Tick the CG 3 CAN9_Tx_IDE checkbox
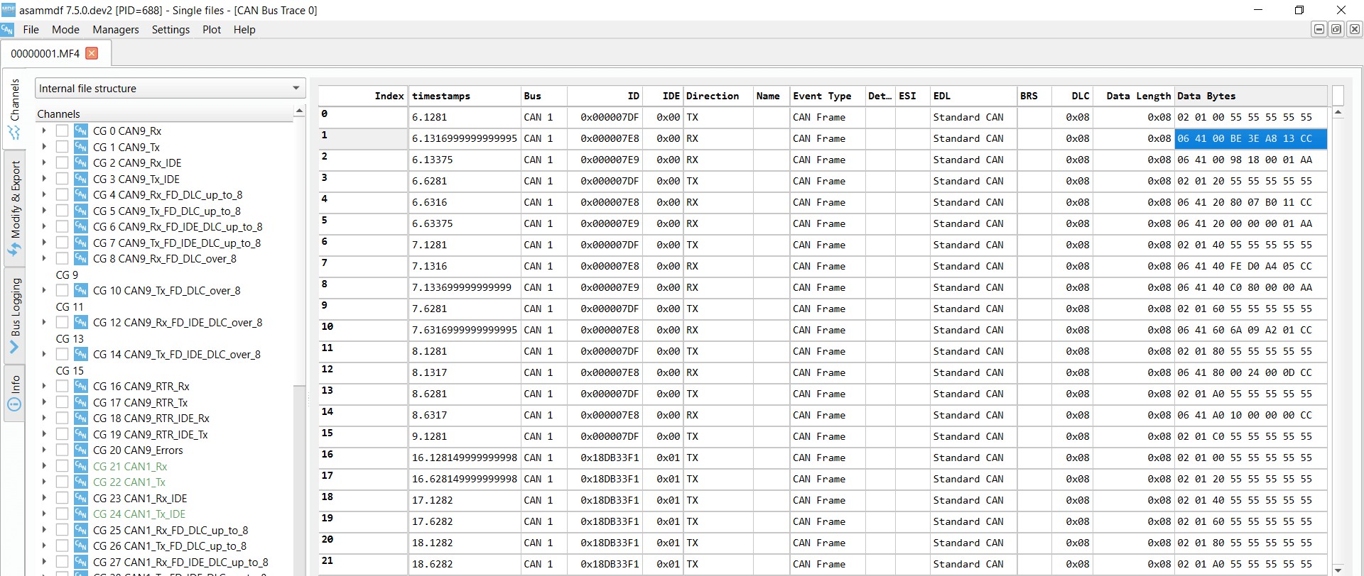Image resolution: width=1364 pixels, height=576 pixels. click(x=63, y=179)
